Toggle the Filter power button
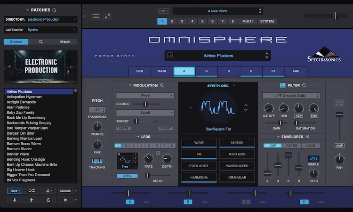This screenshot has width=353, height=212. 282,85
